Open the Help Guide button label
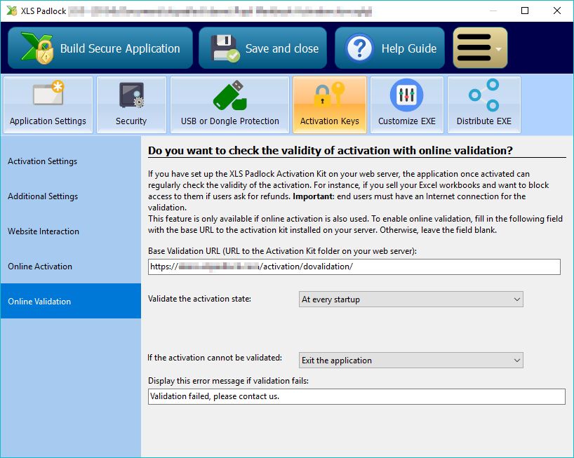Viewport: 574px width, 458px height. [409, 48]
